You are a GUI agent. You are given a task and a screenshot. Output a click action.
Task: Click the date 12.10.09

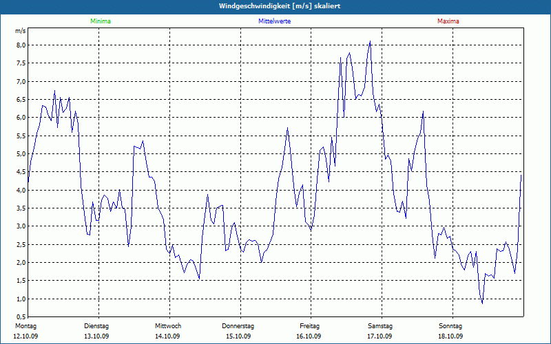25,336
